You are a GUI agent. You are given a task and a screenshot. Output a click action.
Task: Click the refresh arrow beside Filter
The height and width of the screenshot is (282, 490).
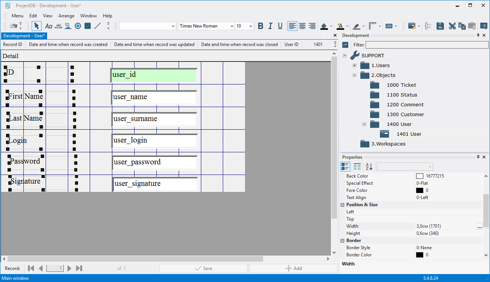click(x=345, y=45)
